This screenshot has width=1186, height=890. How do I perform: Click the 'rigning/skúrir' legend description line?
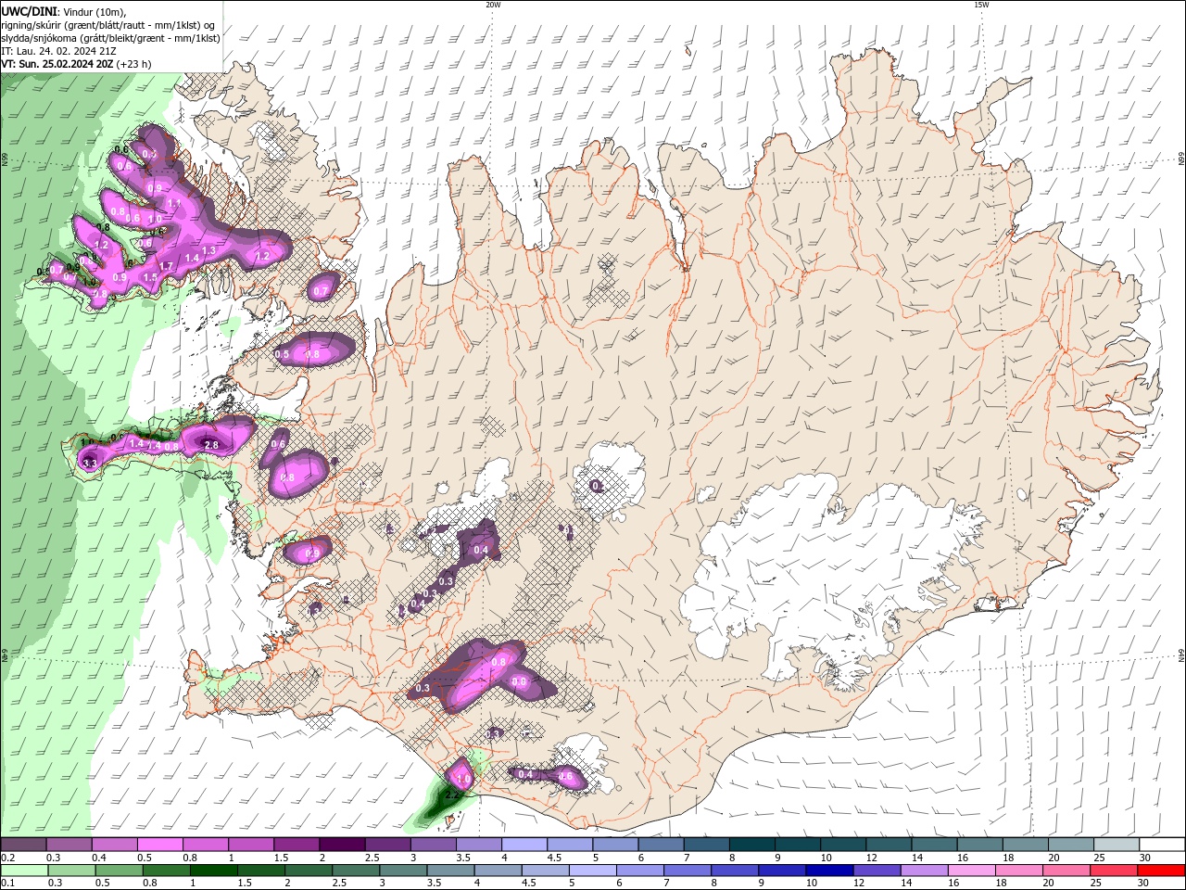pos(107,24)
